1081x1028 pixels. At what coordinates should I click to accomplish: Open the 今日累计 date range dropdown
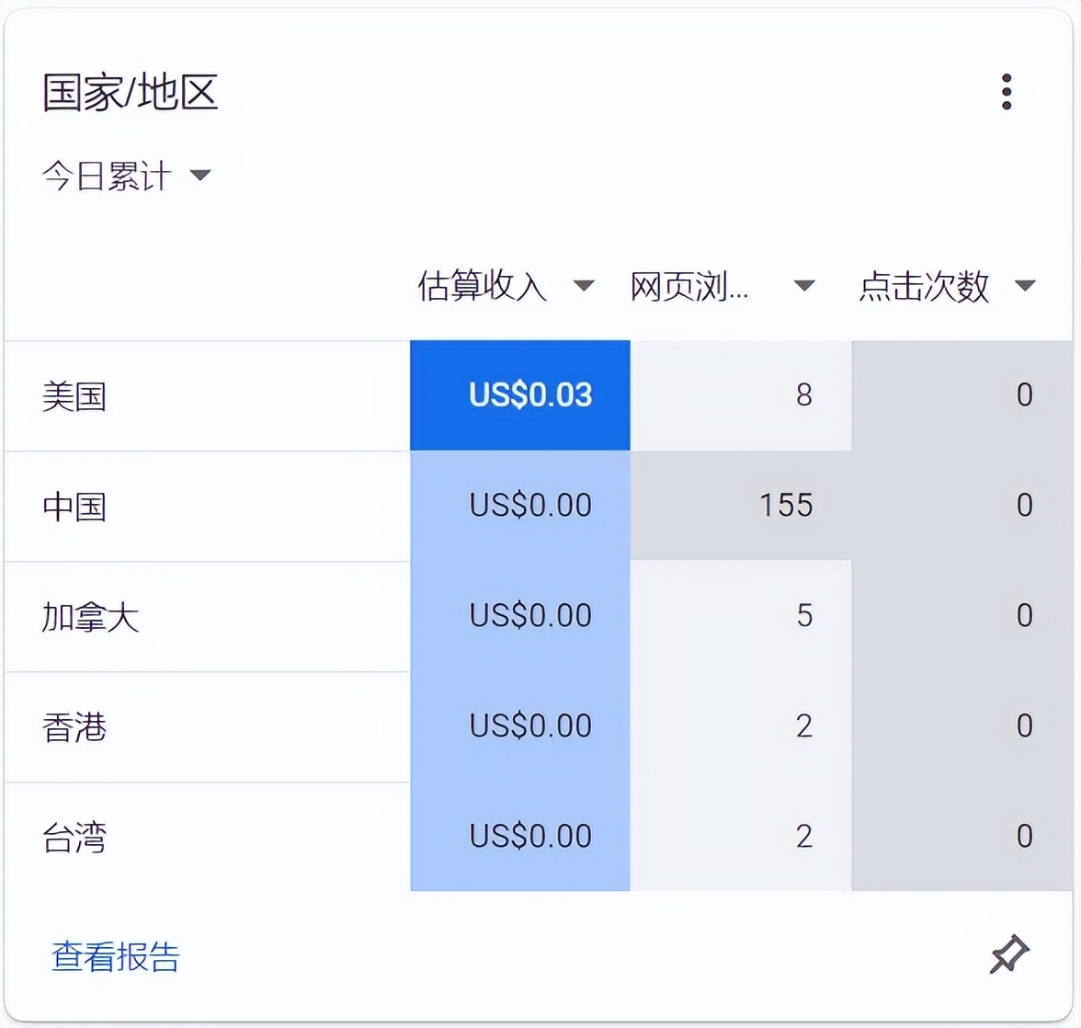coord(127,177)
